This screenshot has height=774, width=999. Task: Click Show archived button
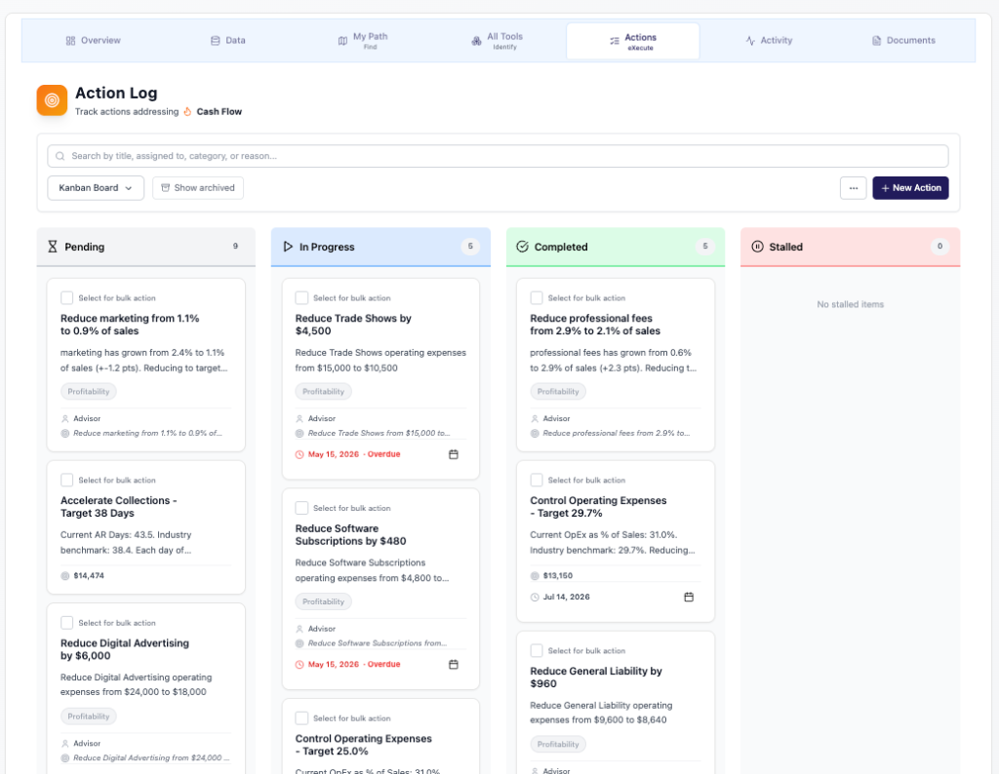pos(197,188)
